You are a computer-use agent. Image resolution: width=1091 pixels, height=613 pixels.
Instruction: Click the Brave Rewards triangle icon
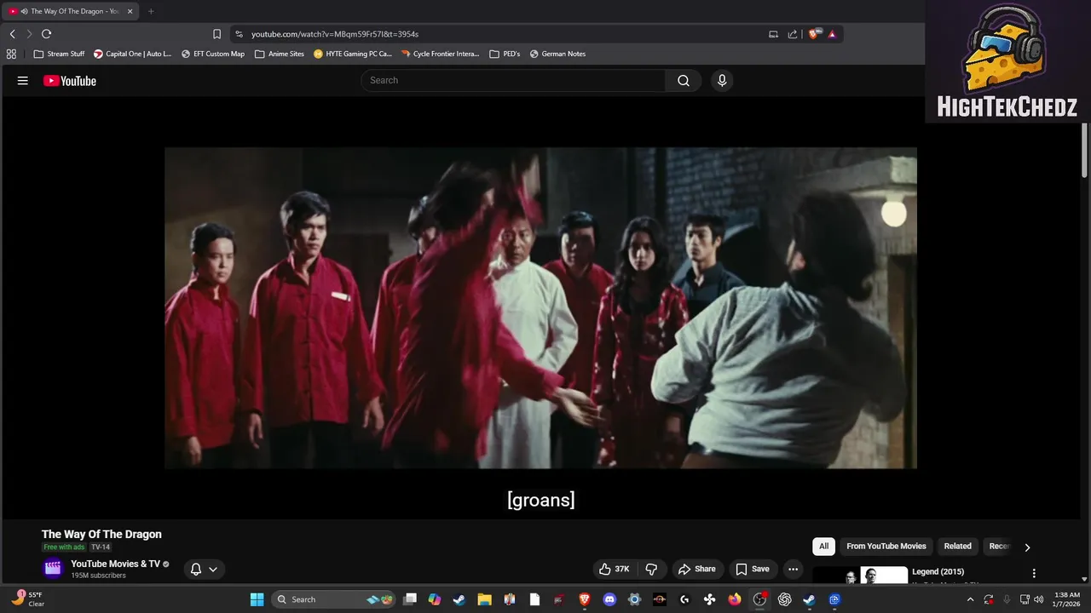point(832,34)
